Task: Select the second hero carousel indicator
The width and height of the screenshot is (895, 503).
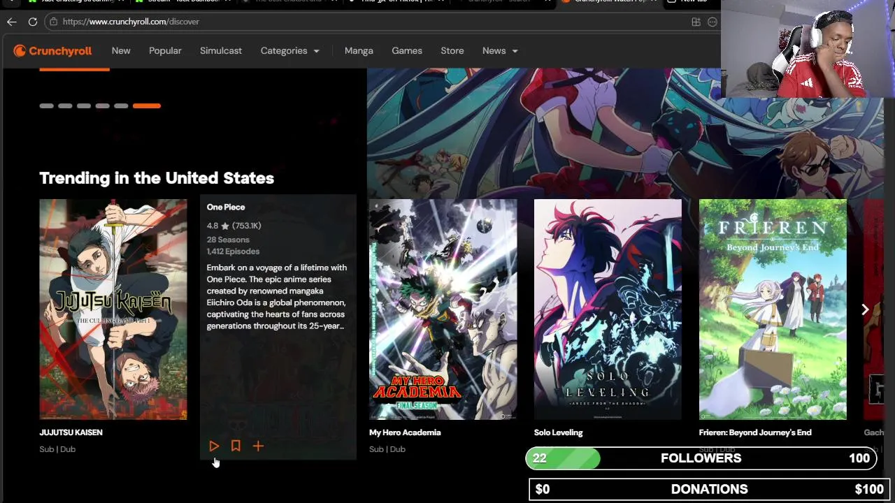Action: point(65,105)
